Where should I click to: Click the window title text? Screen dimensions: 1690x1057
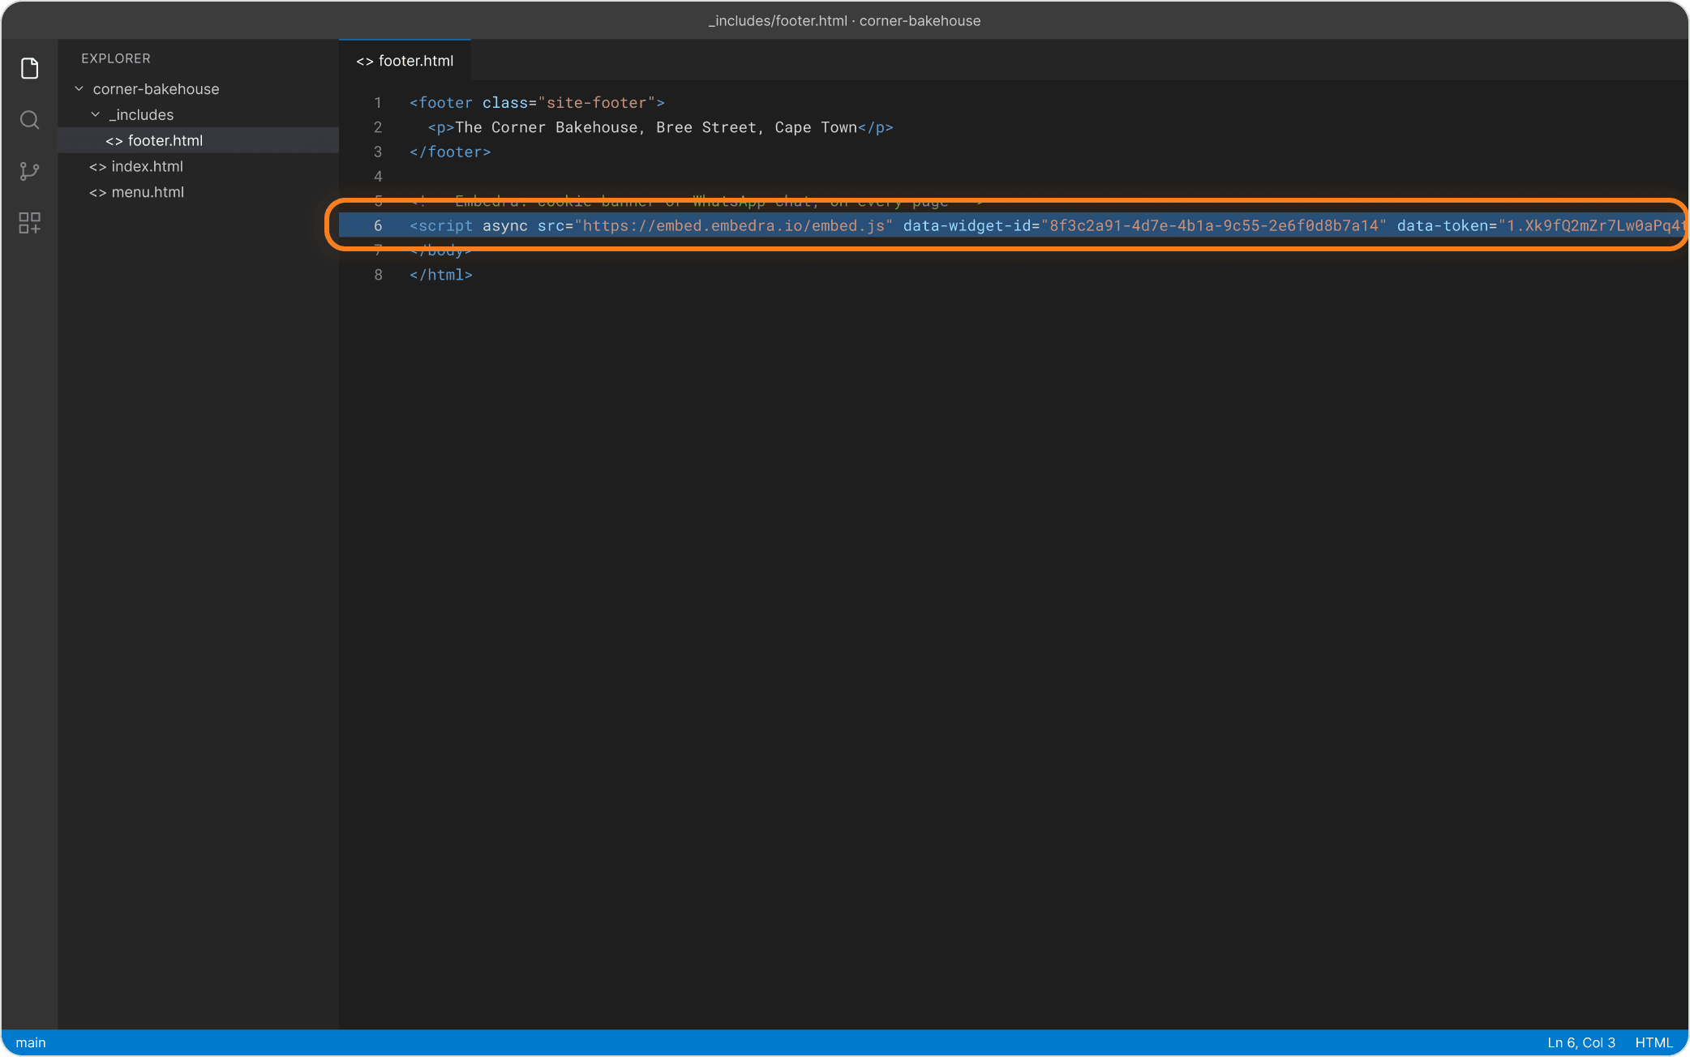coord(845,21)
